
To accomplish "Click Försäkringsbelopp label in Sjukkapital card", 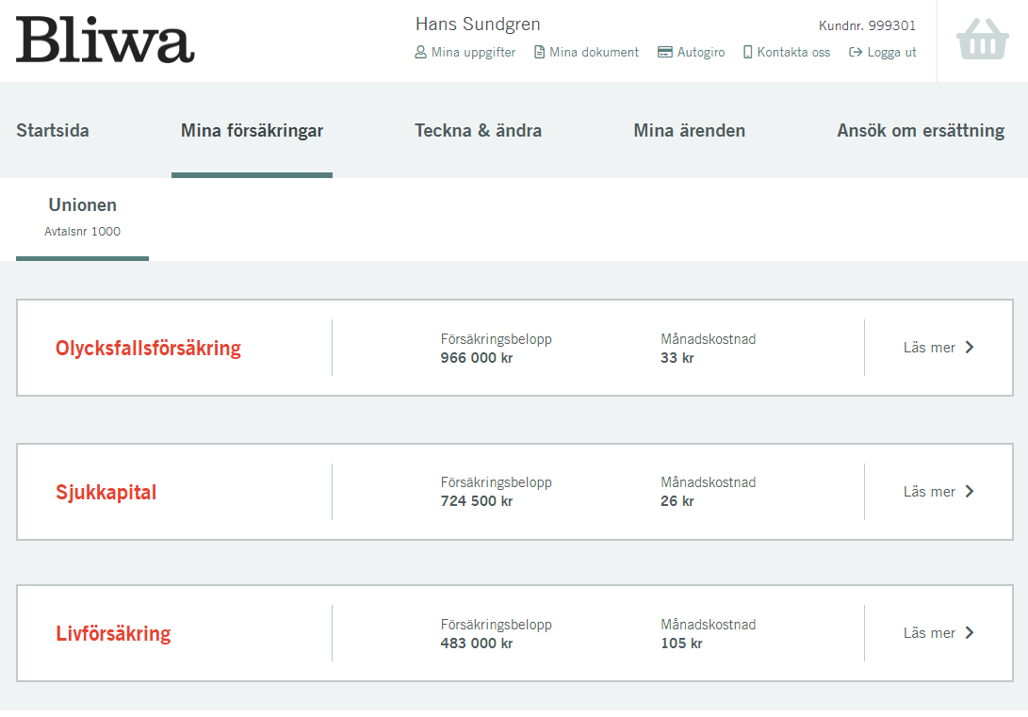I will coord(497,483).
